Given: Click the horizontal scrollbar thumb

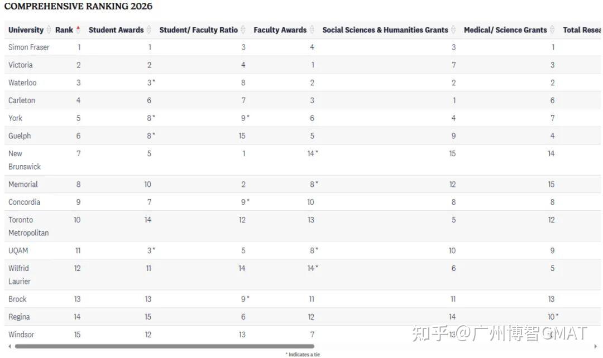Looking at the screenshot, I should tap(162, 346).
